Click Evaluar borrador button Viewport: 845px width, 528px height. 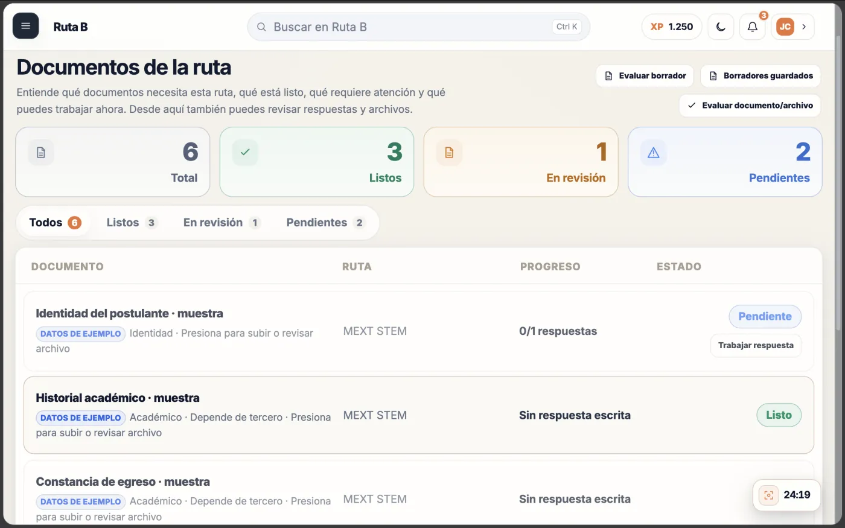tap(645, 76)
